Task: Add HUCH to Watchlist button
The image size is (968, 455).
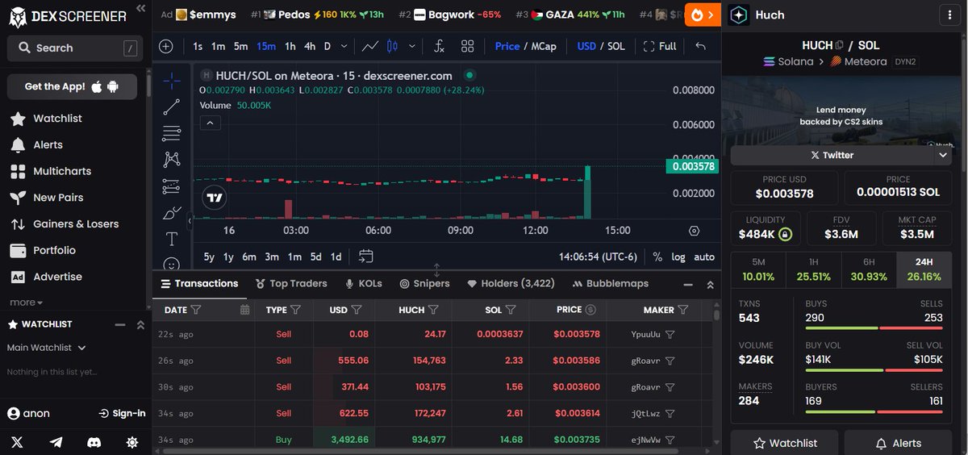Action: coord(784,443)
